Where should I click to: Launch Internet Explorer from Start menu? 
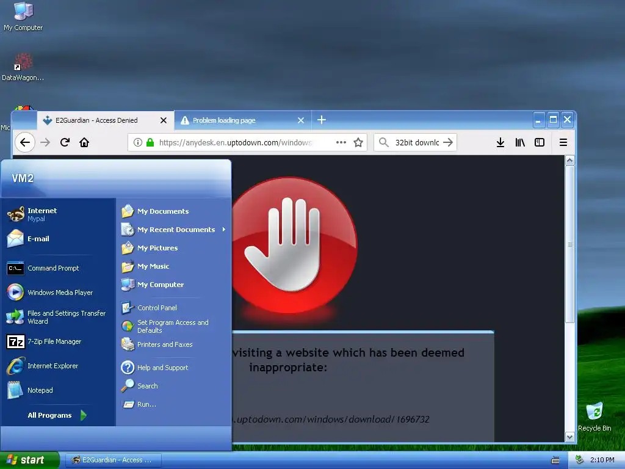pyautogui.click(x=58, y=366)
